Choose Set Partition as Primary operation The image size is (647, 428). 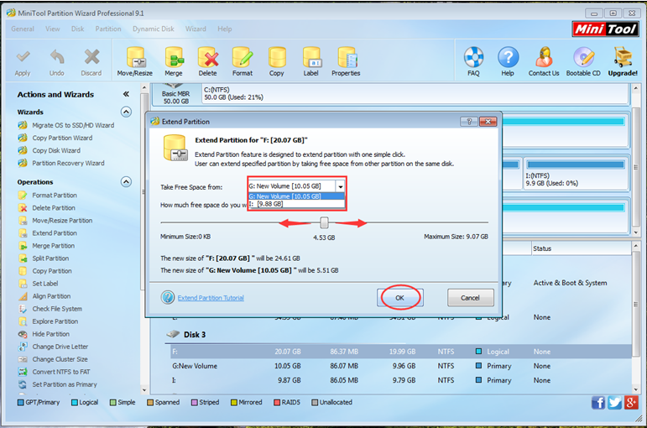click(65, 384)
